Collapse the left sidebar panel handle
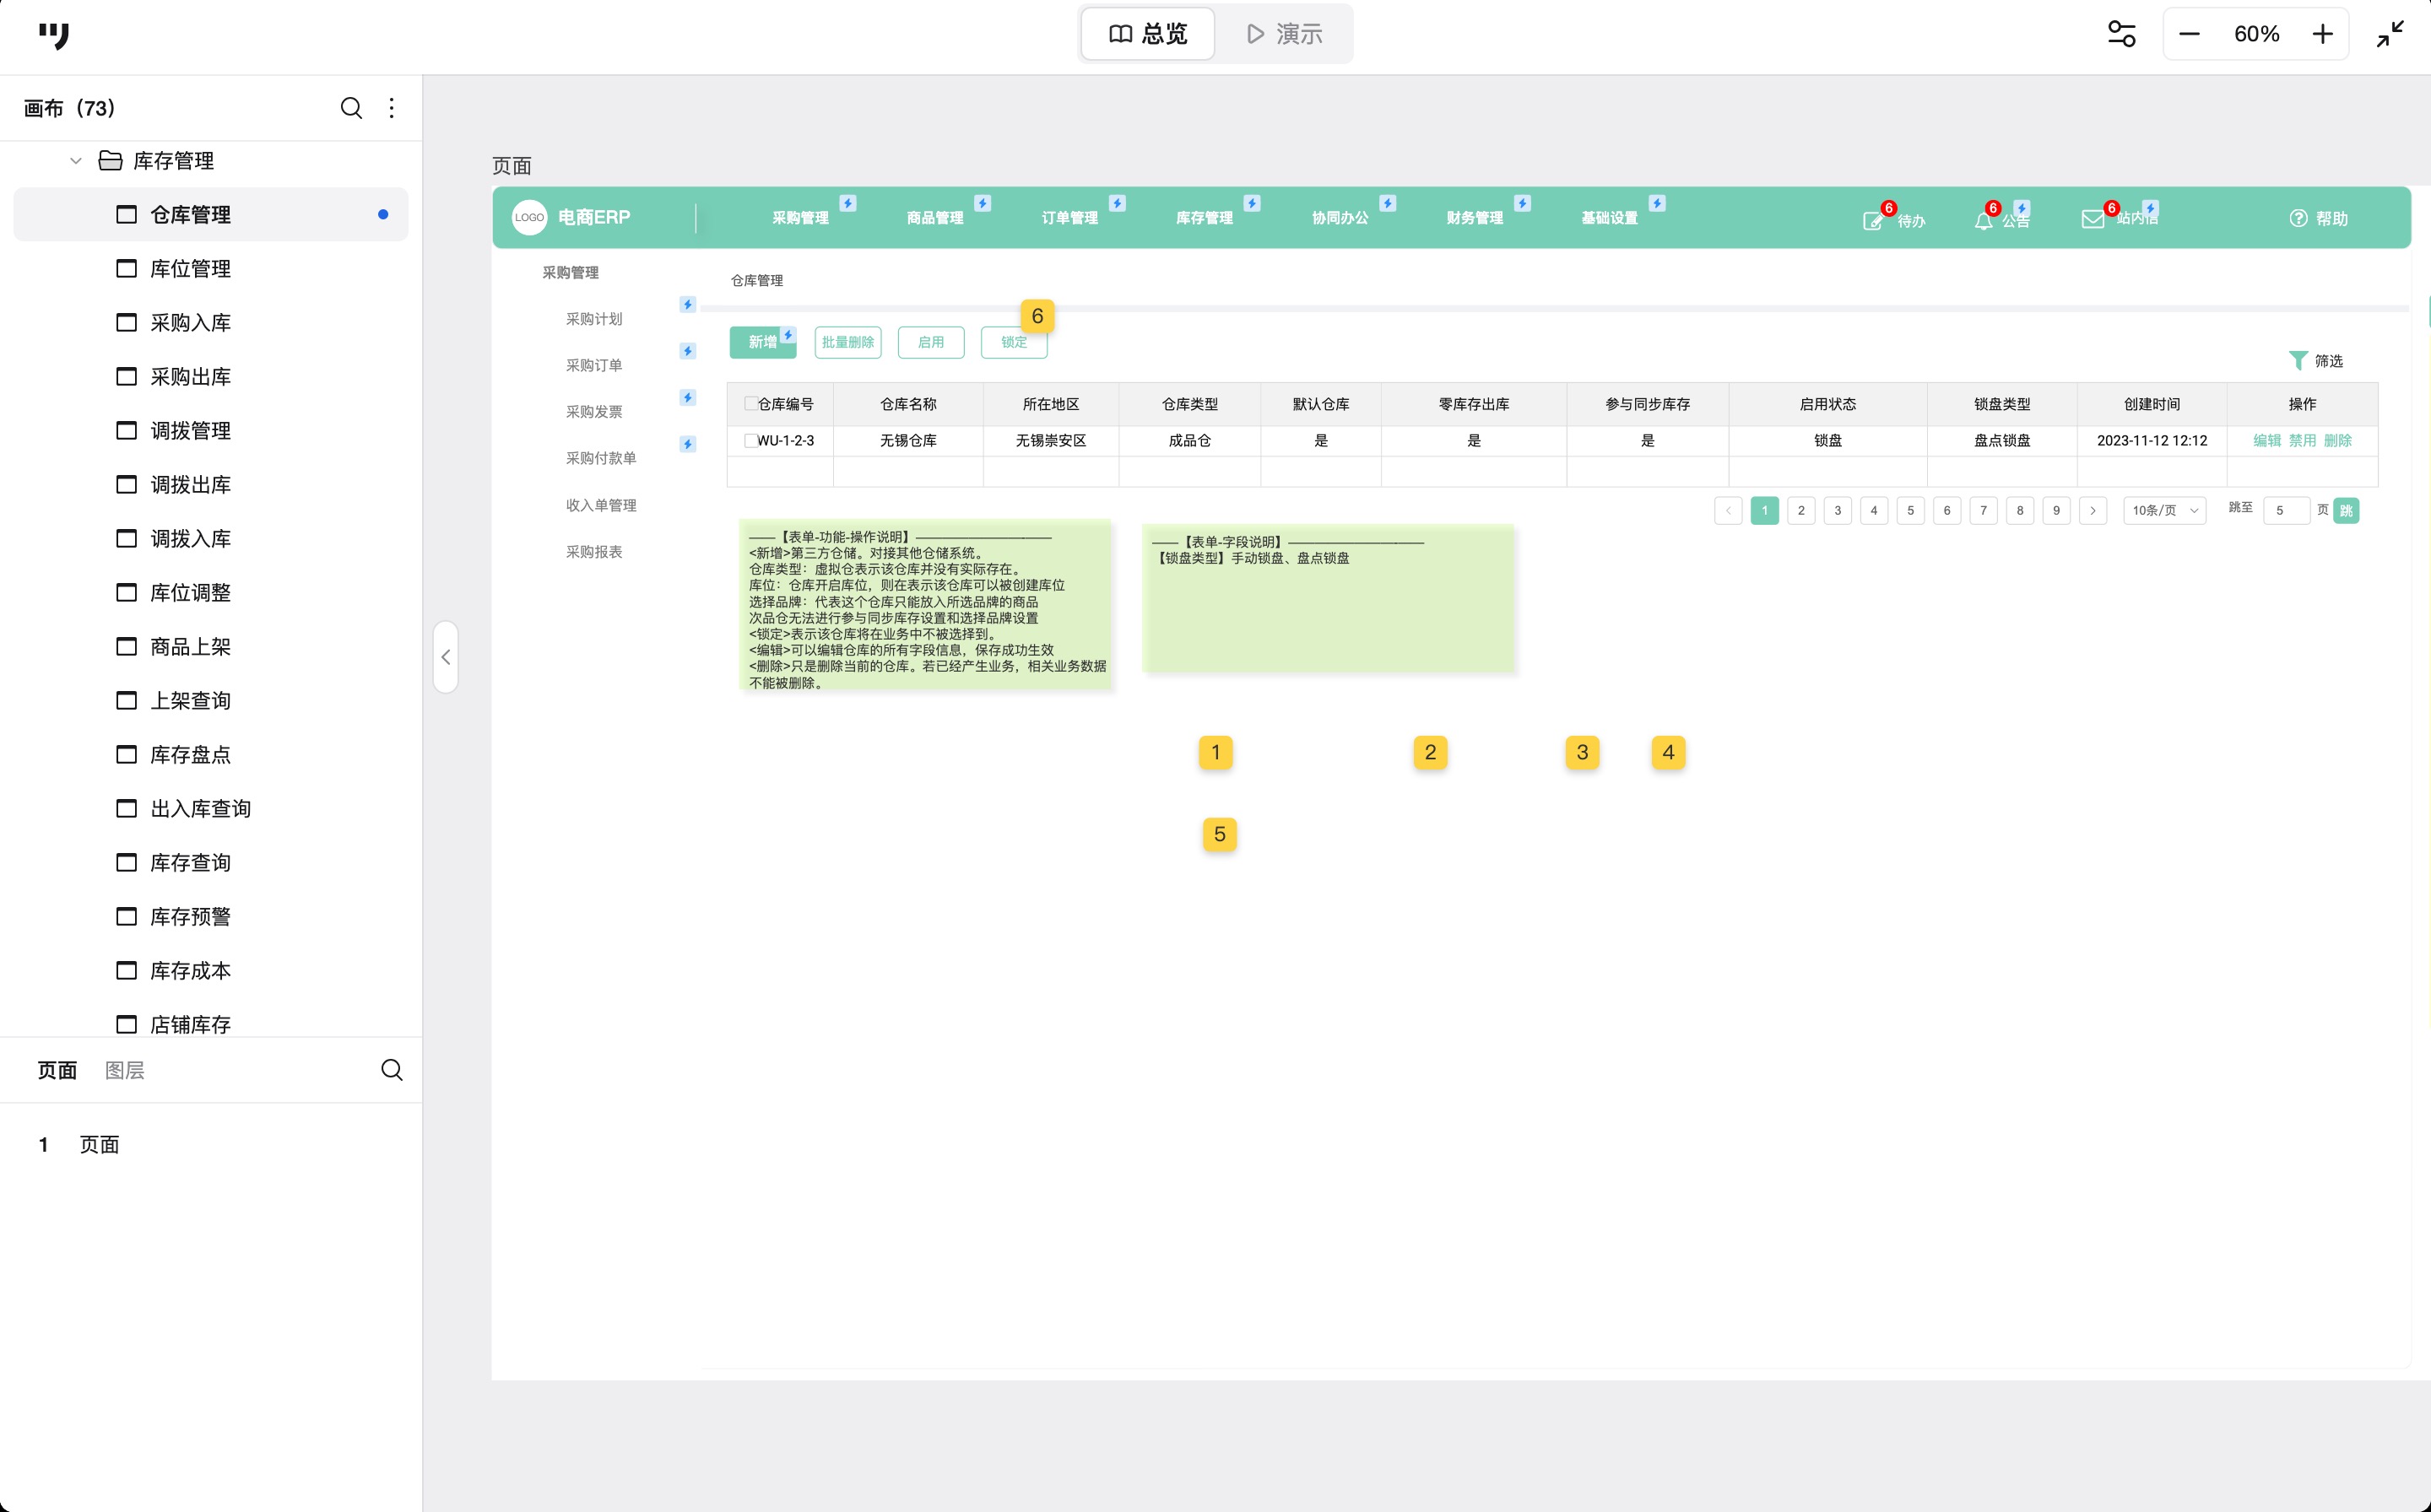2431x1512 pixels. pyautogui.click(x=447, y=657)
